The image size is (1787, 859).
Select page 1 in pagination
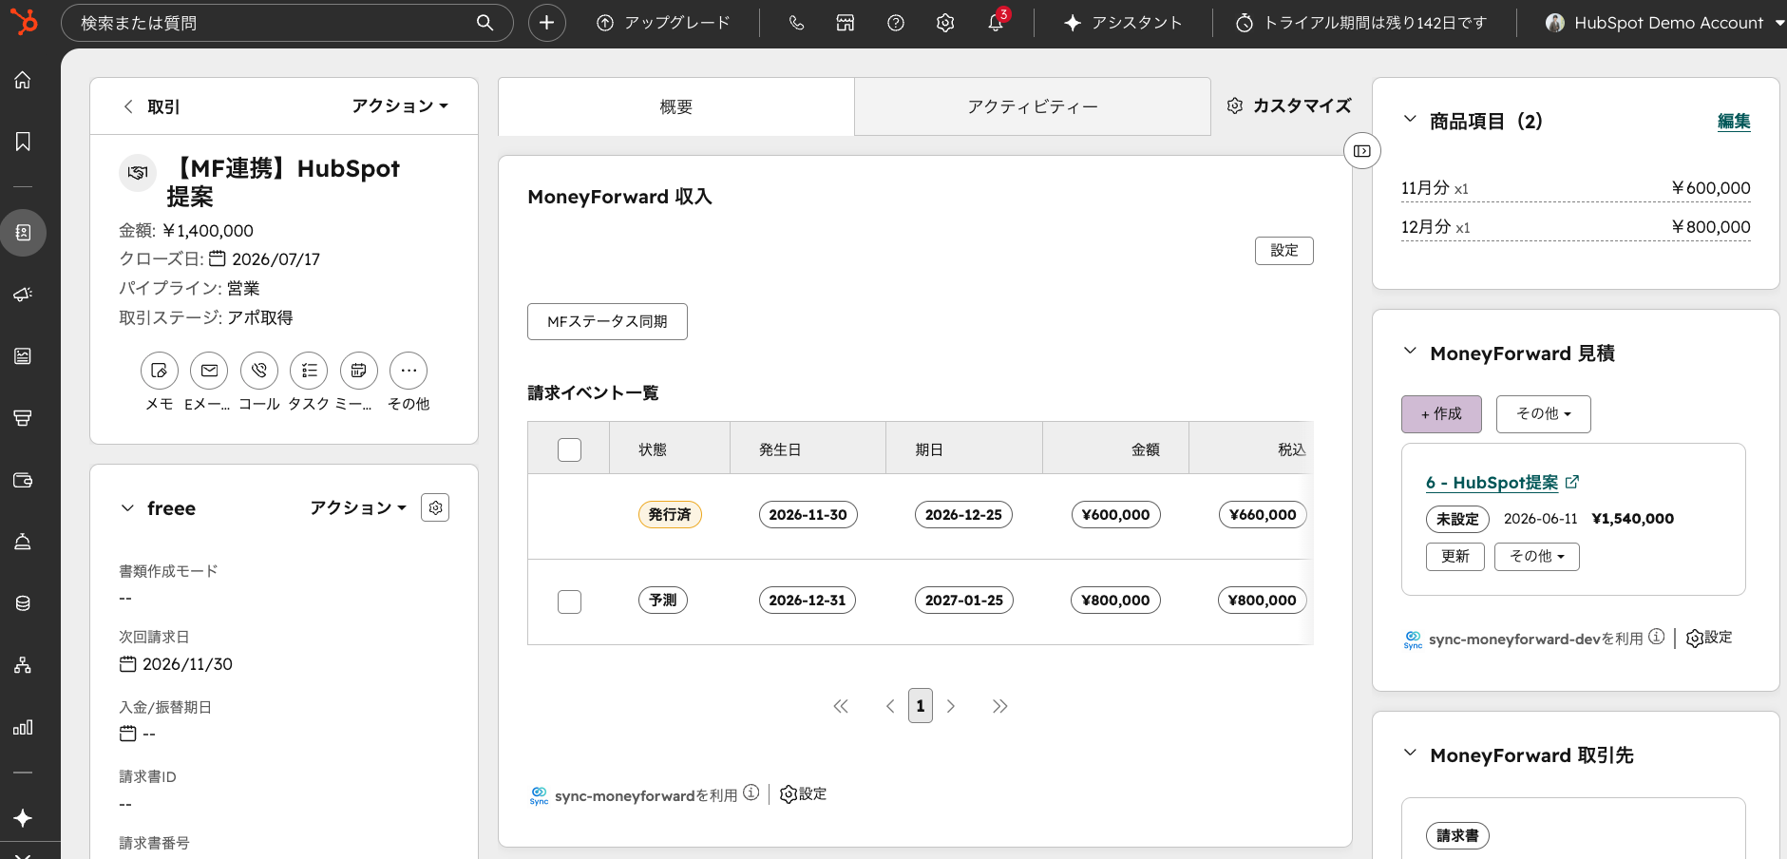pos(920,706)
